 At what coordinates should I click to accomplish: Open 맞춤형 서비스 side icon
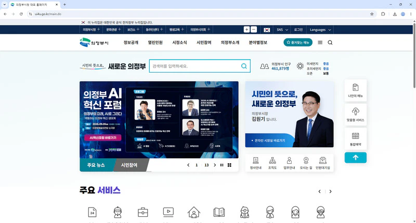(x=356, y=115)
